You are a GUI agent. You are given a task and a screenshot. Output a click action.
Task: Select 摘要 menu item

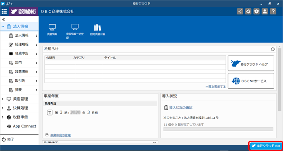click(x=19, y=90)
